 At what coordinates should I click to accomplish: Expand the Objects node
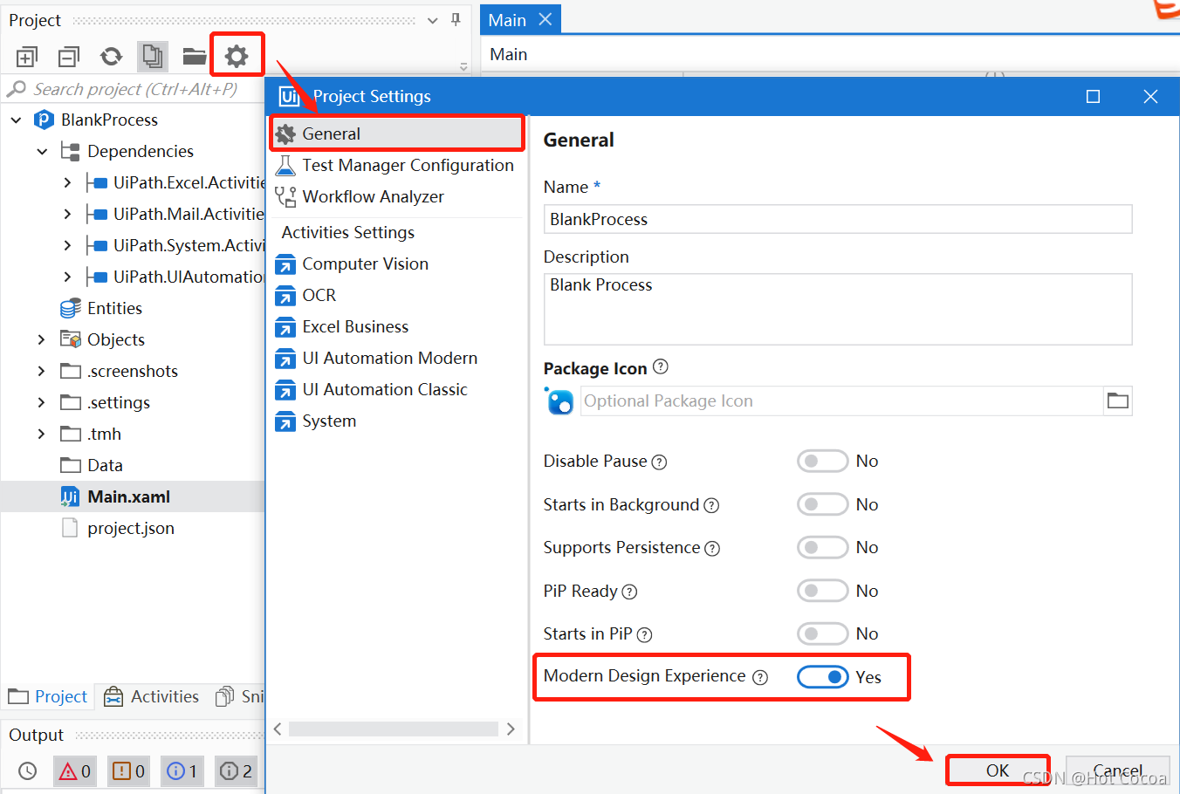click(41, 340)
